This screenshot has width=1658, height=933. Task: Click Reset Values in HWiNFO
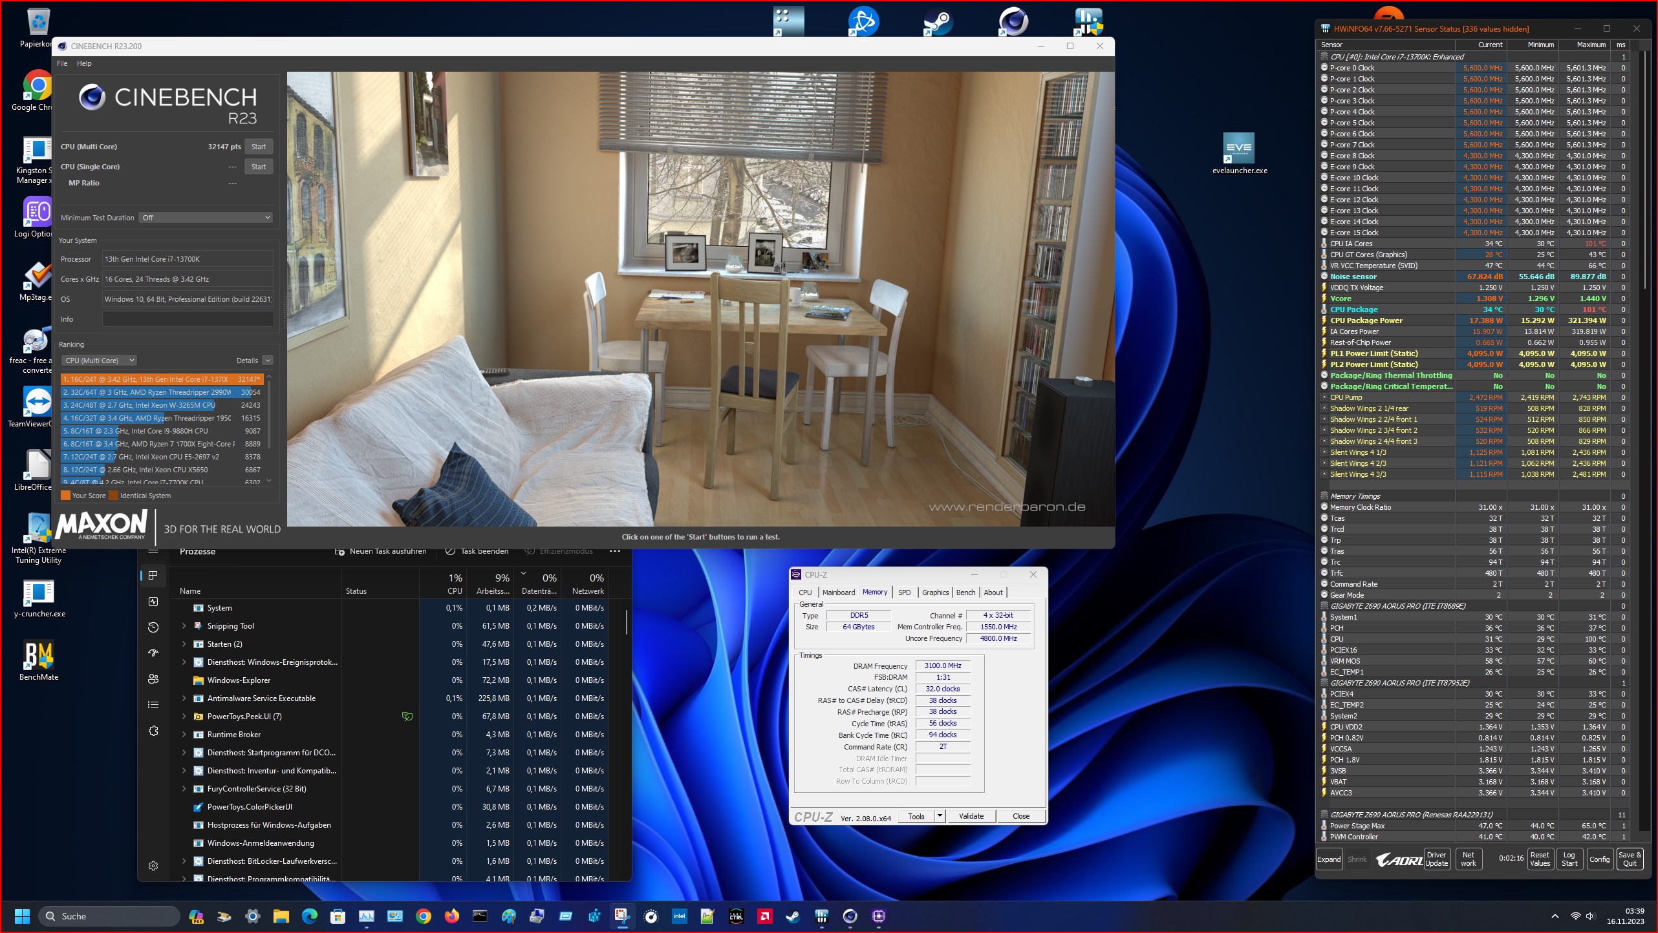tap(1540, 859)
